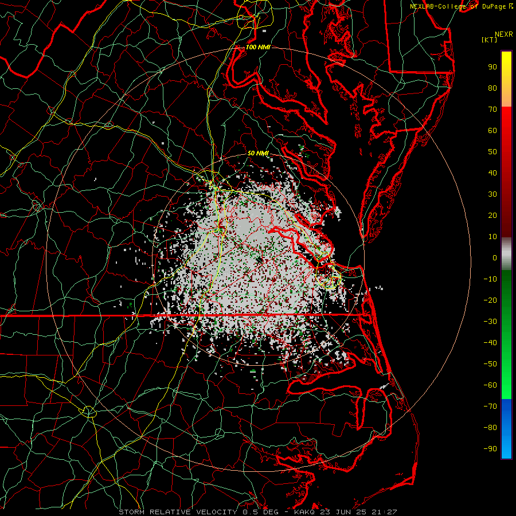Click the 60 value on the velocity scale
The height and width of the screenshot is (516, 516).
tap(492, 131)
